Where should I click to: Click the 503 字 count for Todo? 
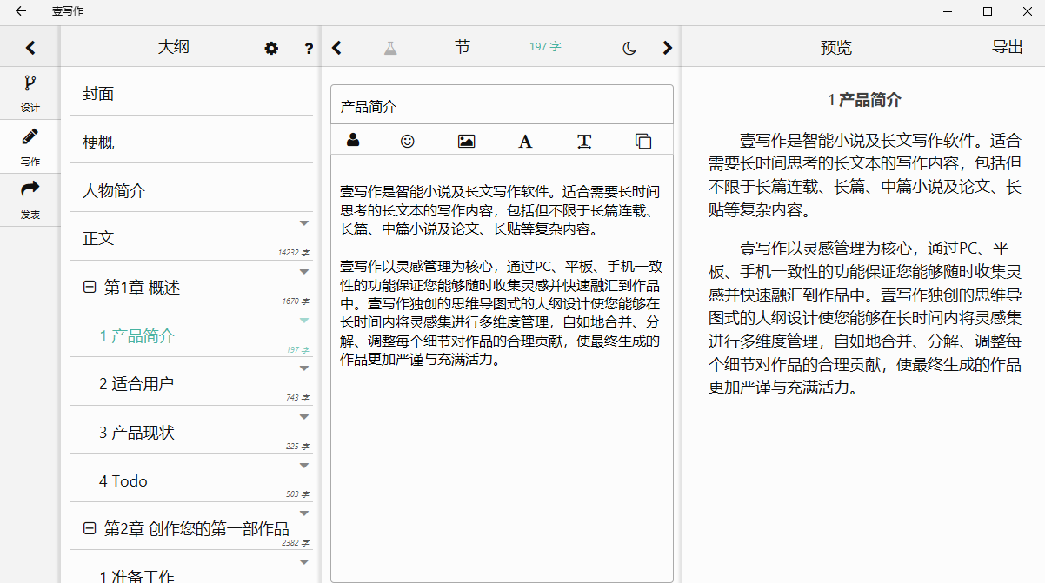(x=298, y=494)
